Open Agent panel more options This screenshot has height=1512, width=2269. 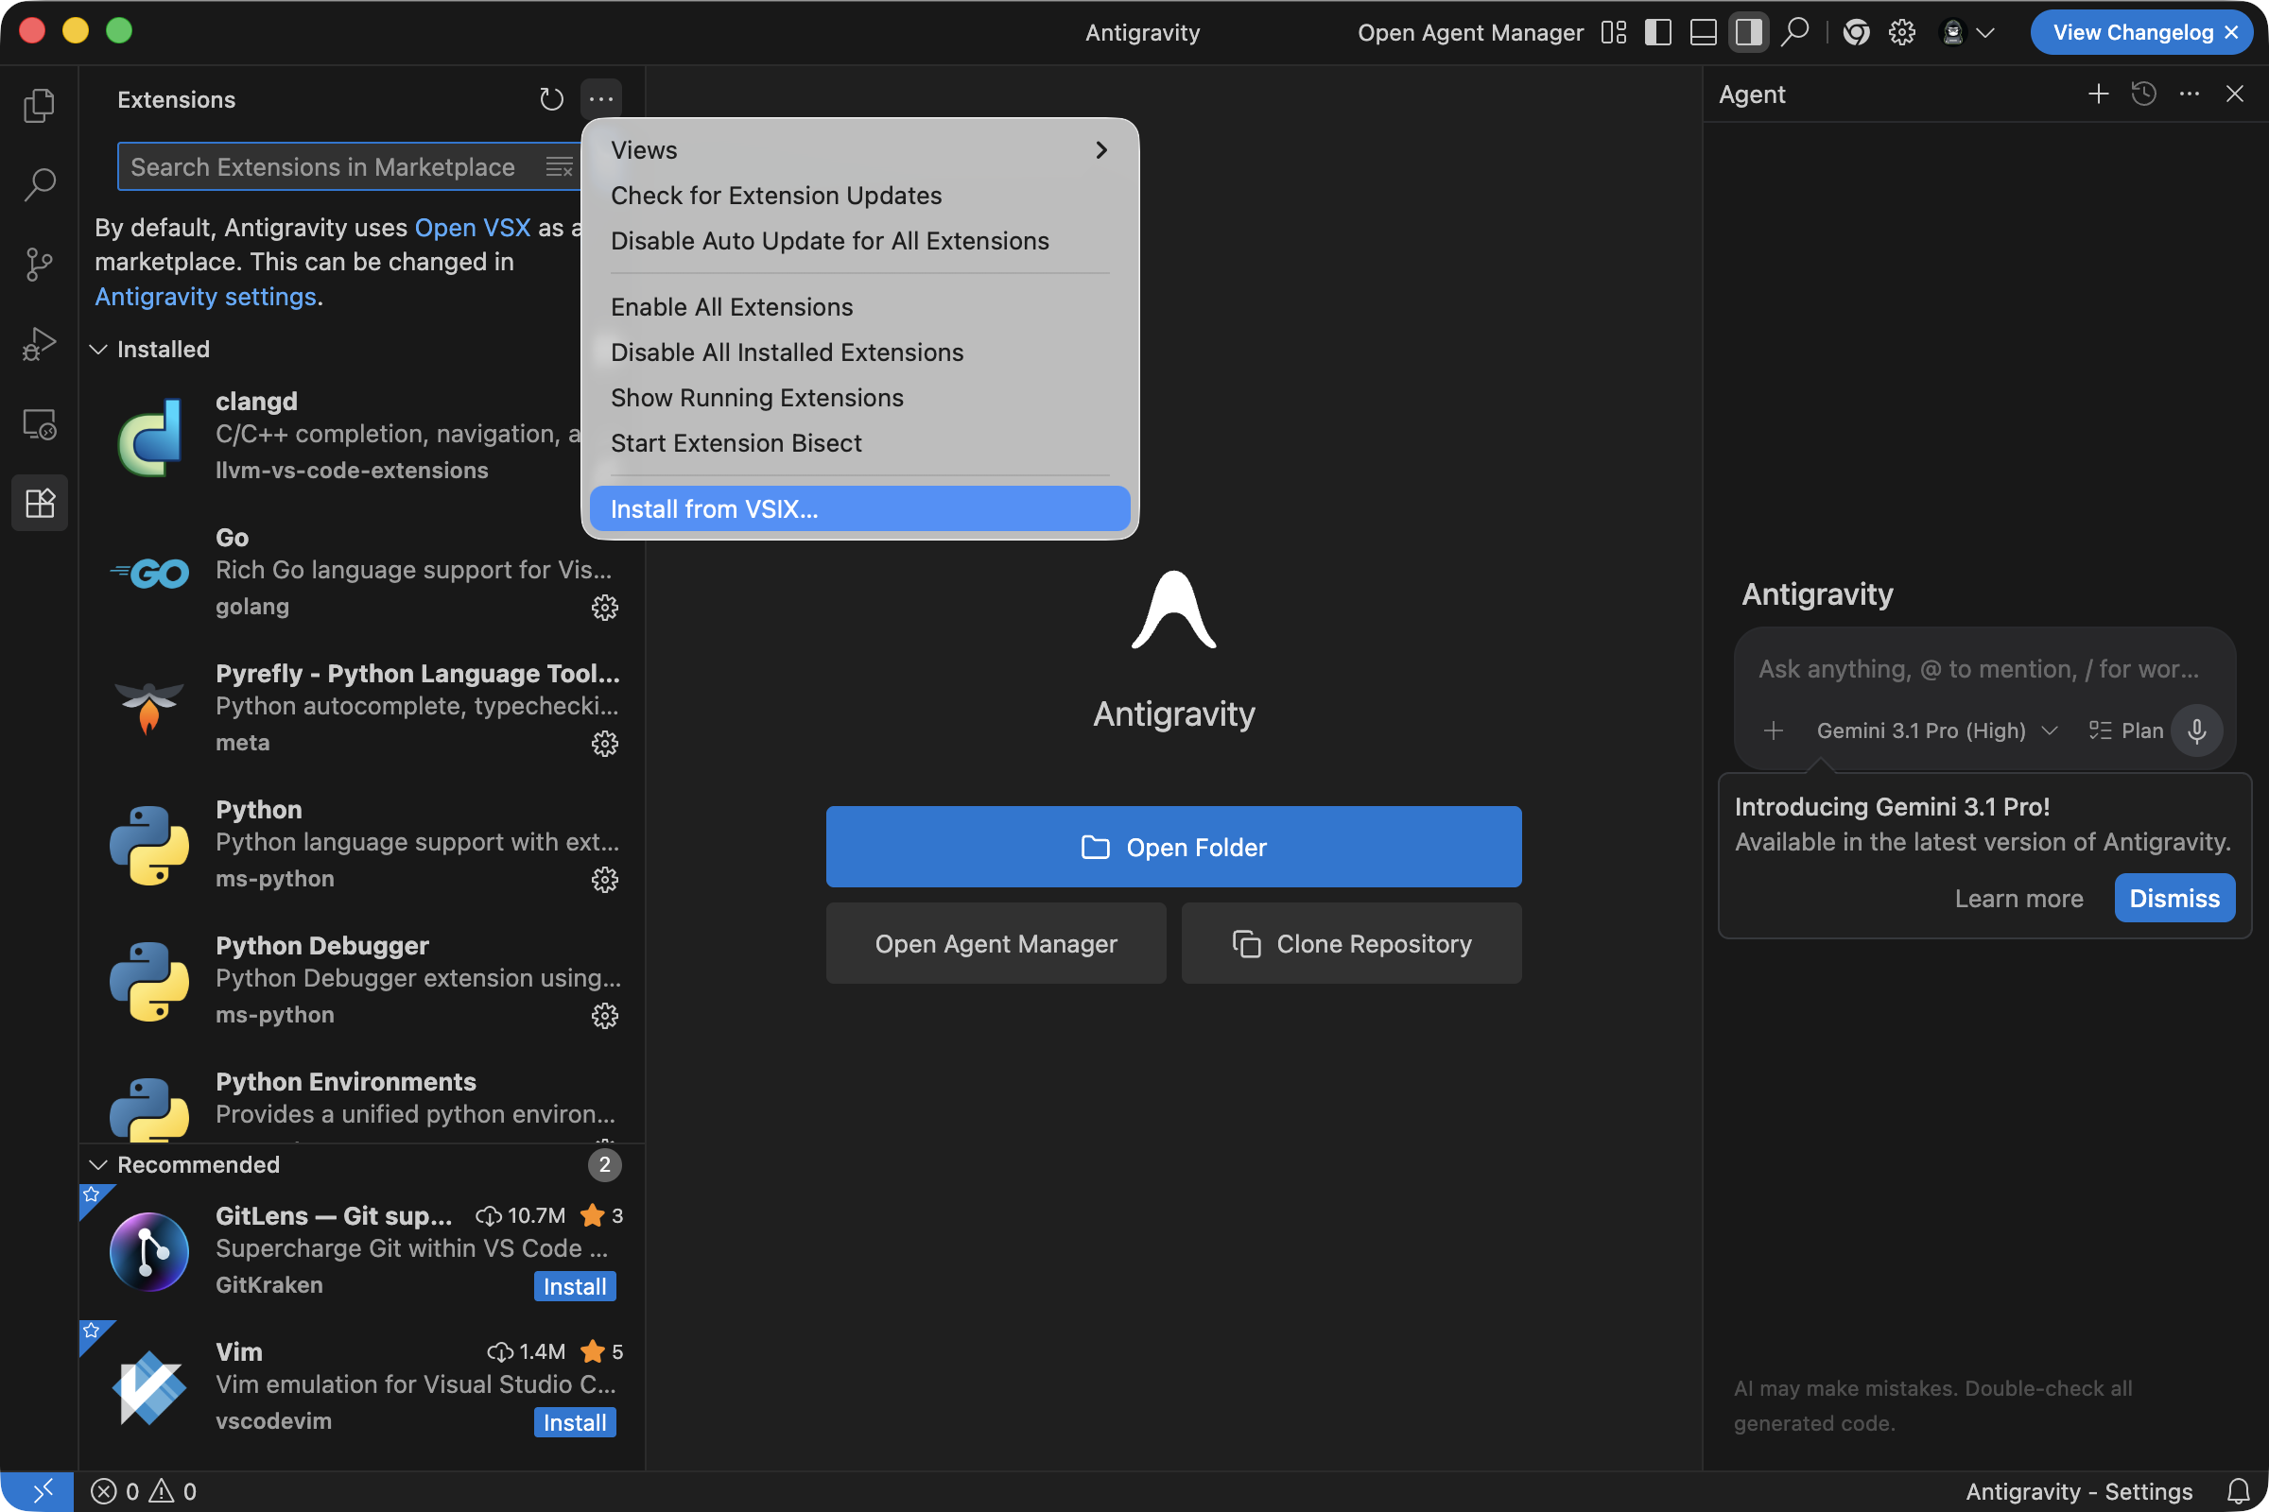[x=2189, y=94]
